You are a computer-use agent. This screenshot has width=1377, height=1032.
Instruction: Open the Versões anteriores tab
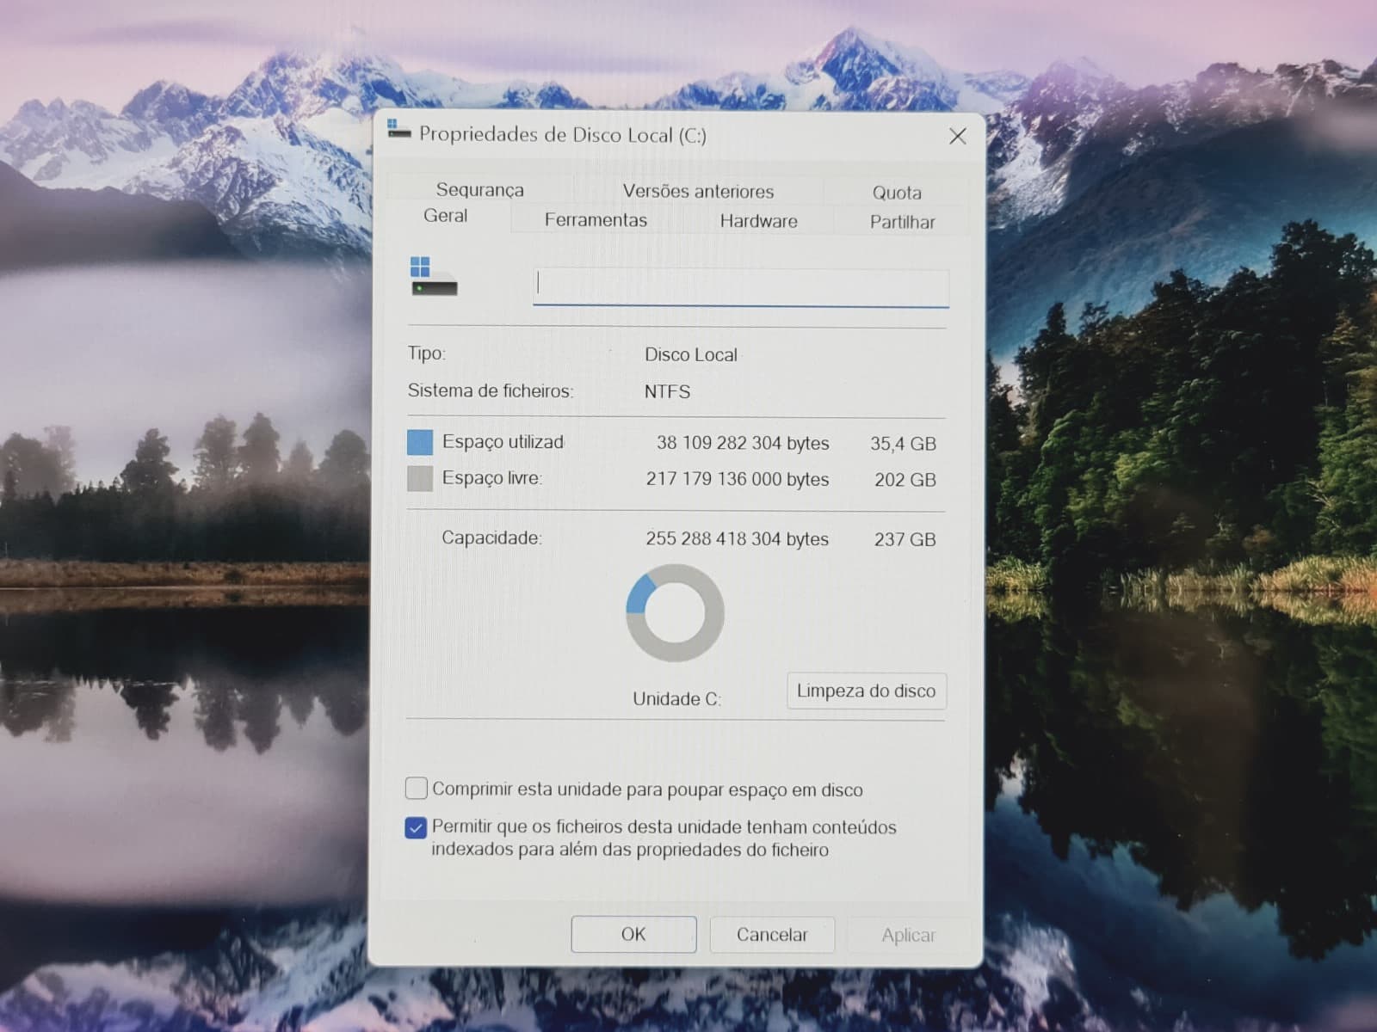[x=698, y=191]
